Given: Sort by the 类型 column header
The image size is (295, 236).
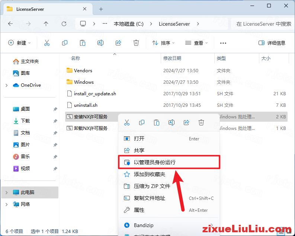Looking at the screenshot, I should pos(221,58).
